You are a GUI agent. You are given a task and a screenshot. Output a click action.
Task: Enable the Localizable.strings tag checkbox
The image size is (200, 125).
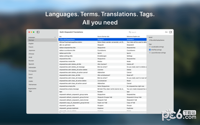(x=150, y=47)
